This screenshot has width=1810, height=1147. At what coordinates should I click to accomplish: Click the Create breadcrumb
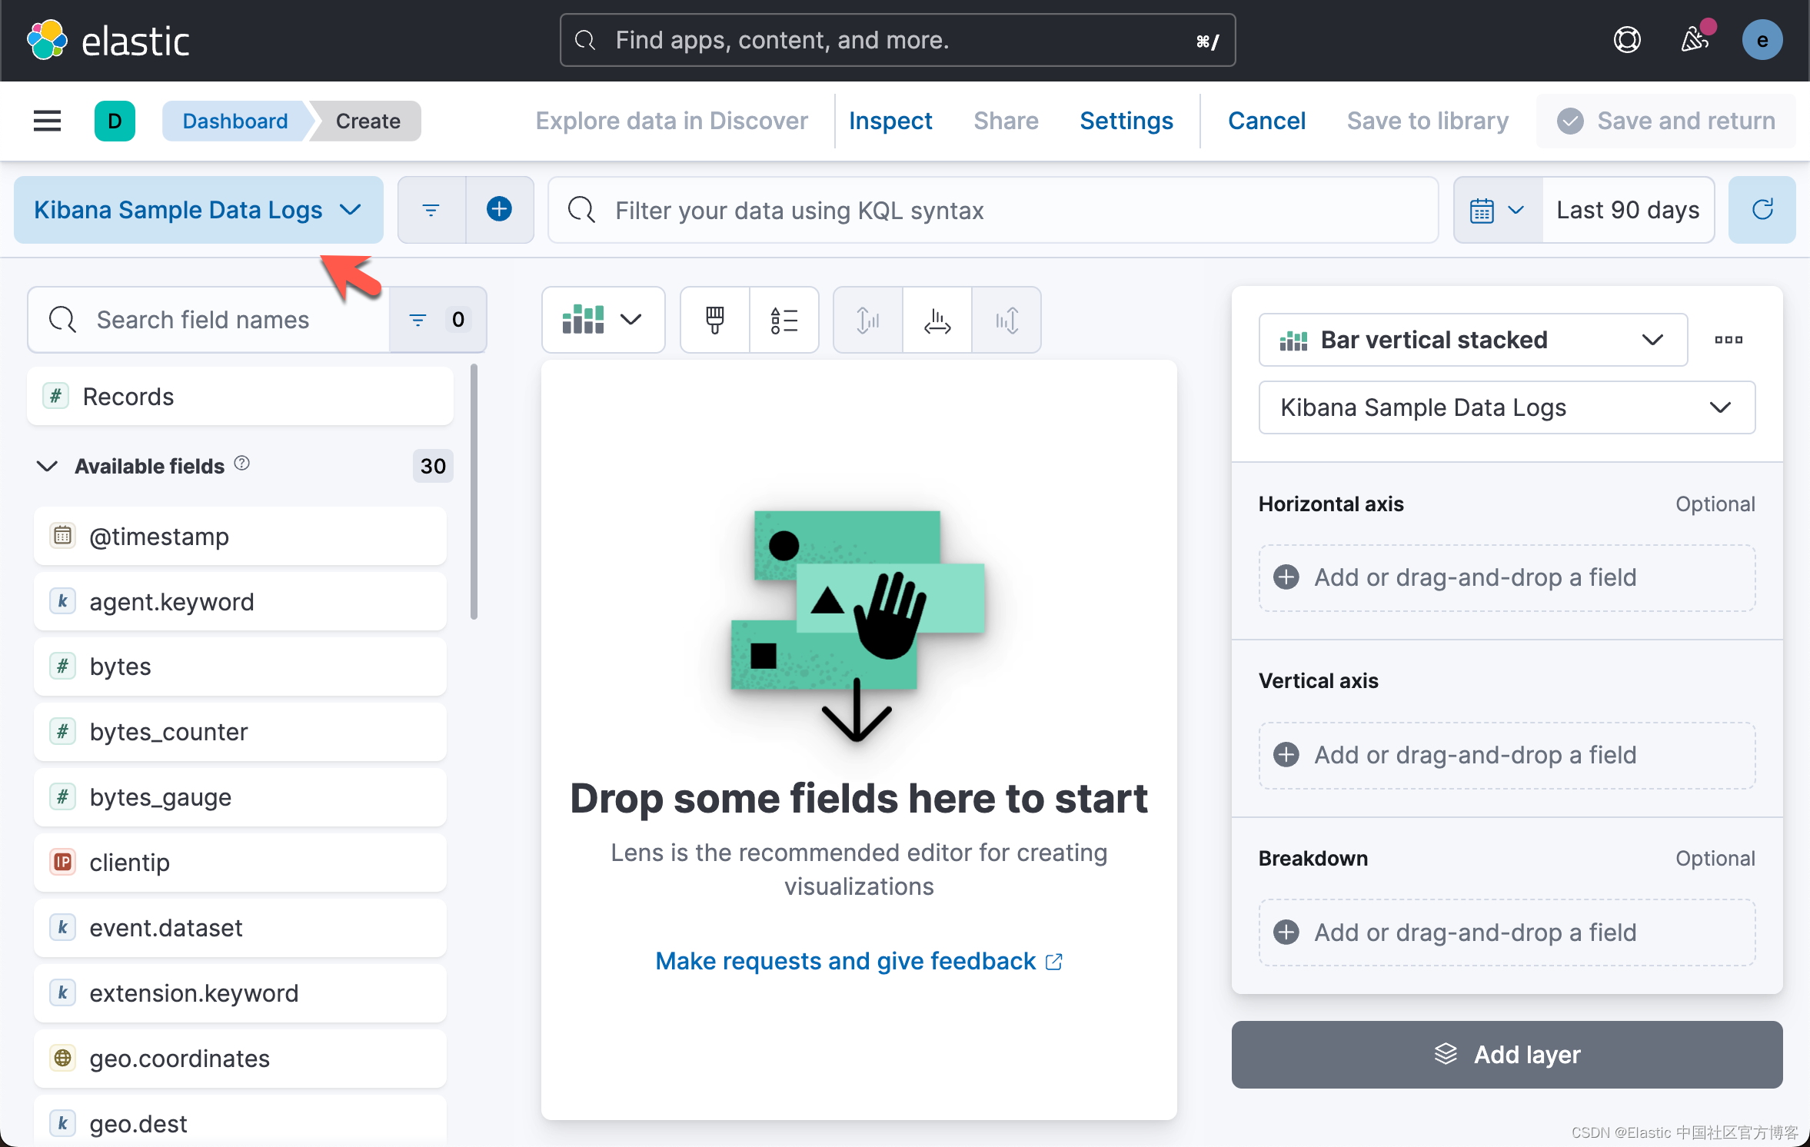pyautogui.click(x=368, y=121)
